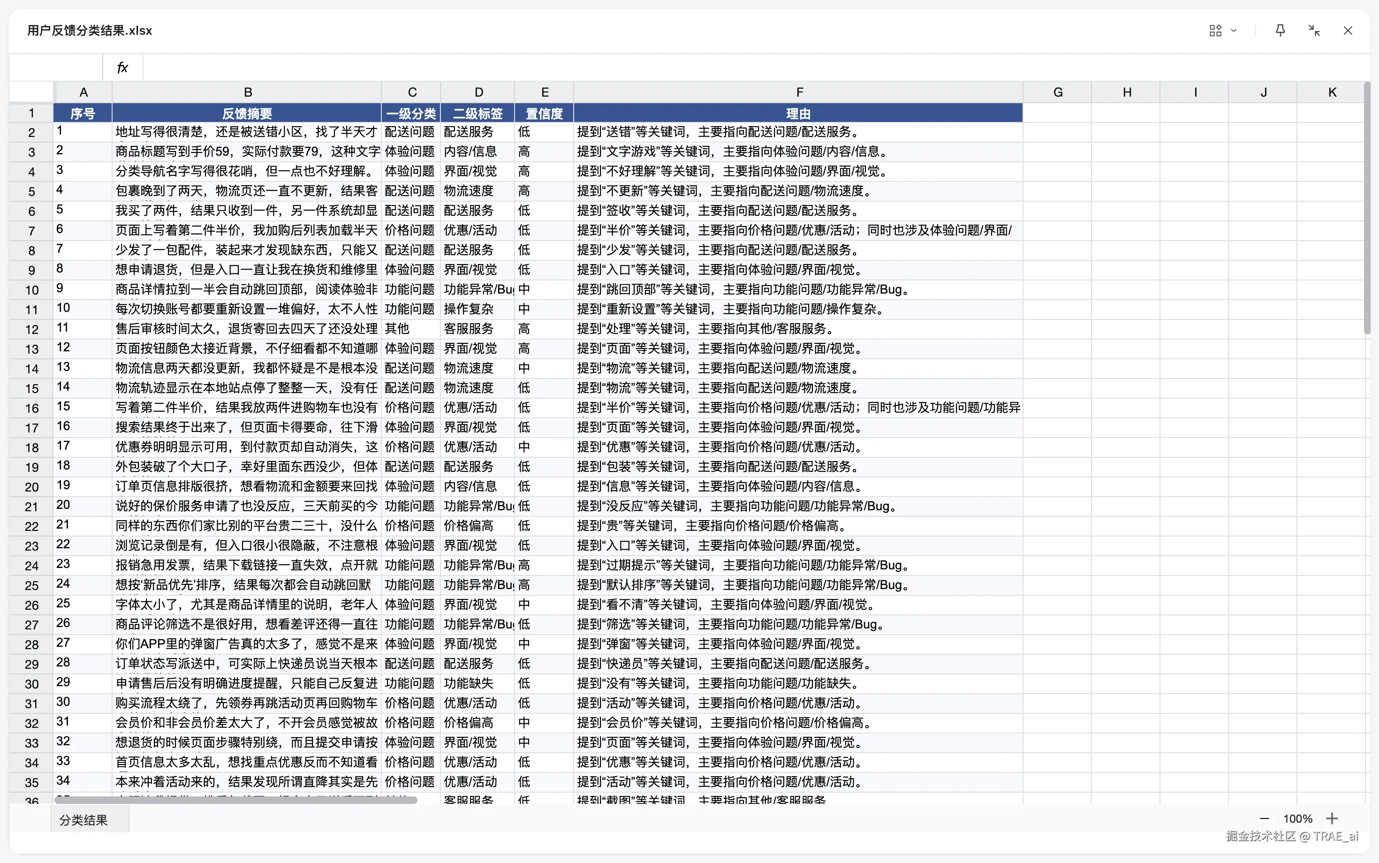1379x863 pixels.
Task: Click the 一级分类 header cell
Action: (x=411, y=113)
